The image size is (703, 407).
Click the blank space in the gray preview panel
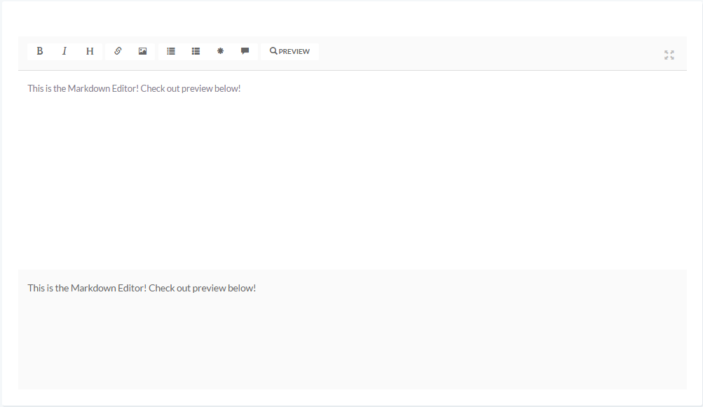(x=350, y=343)
